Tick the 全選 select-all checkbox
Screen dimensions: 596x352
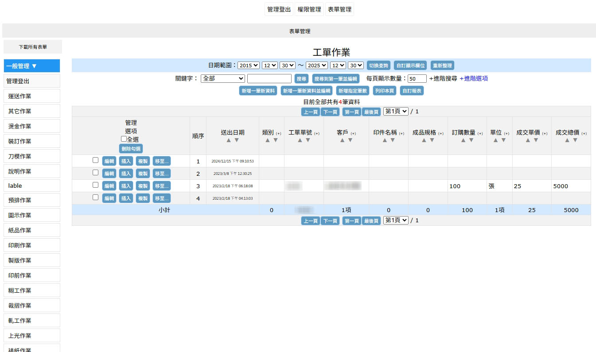pos(124,139)
